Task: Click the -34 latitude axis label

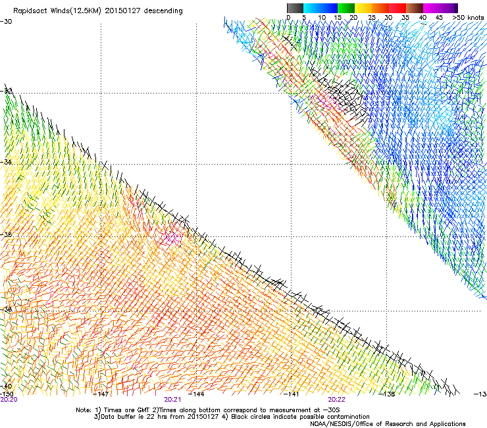Action: [x=6, y=162]
